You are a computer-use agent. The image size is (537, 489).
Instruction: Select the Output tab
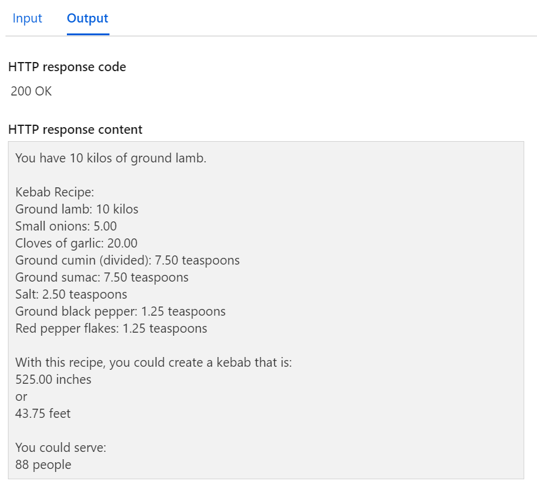88,18
